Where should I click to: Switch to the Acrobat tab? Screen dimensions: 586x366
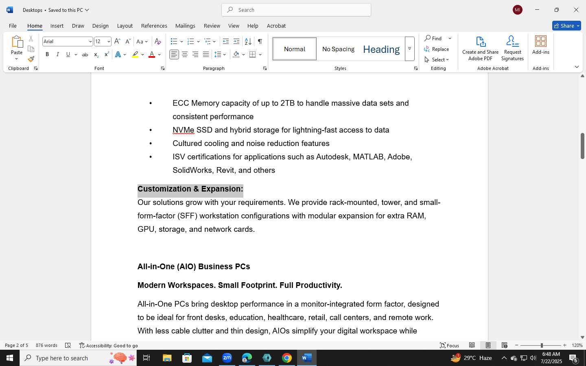pos(276,26)
